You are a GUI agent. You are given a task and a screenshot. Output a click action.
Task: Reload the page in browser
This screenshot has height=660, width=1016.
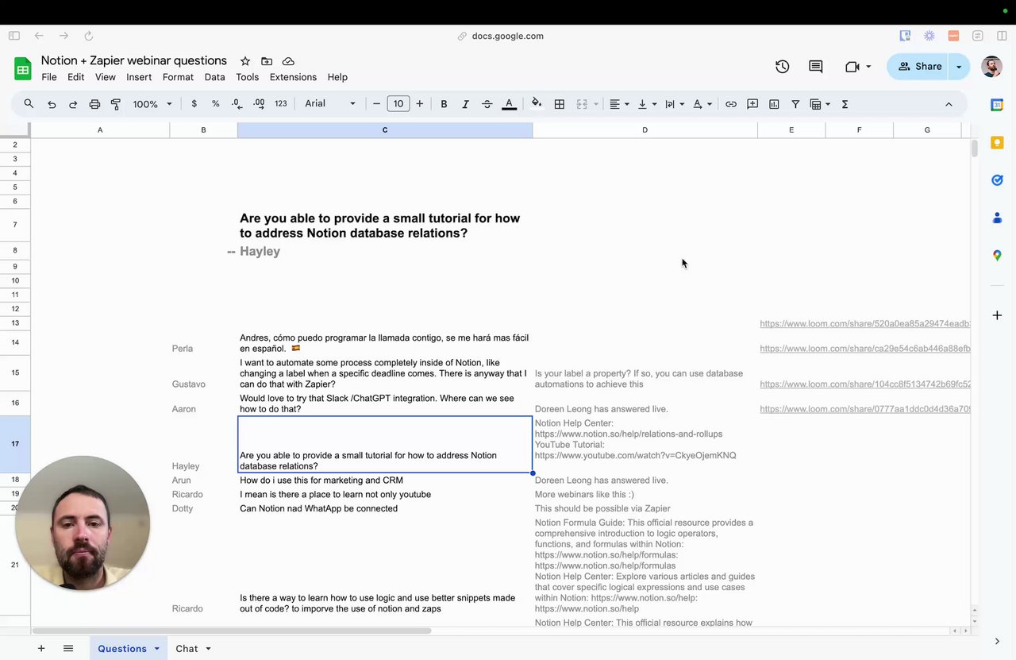pos(88,36)
